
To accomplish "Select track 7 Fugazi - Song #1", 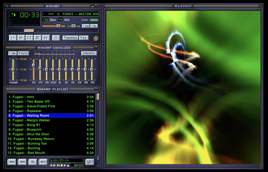I will (x=51, y=125).
